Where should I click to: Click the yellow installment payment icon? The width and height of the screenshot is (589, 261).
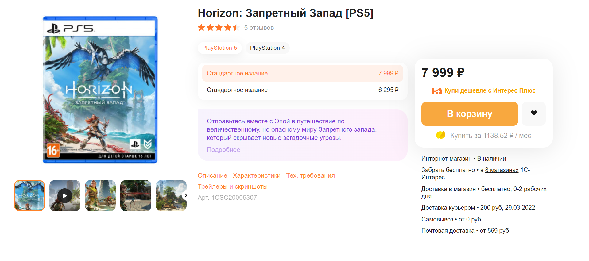(x=441, y=135)
